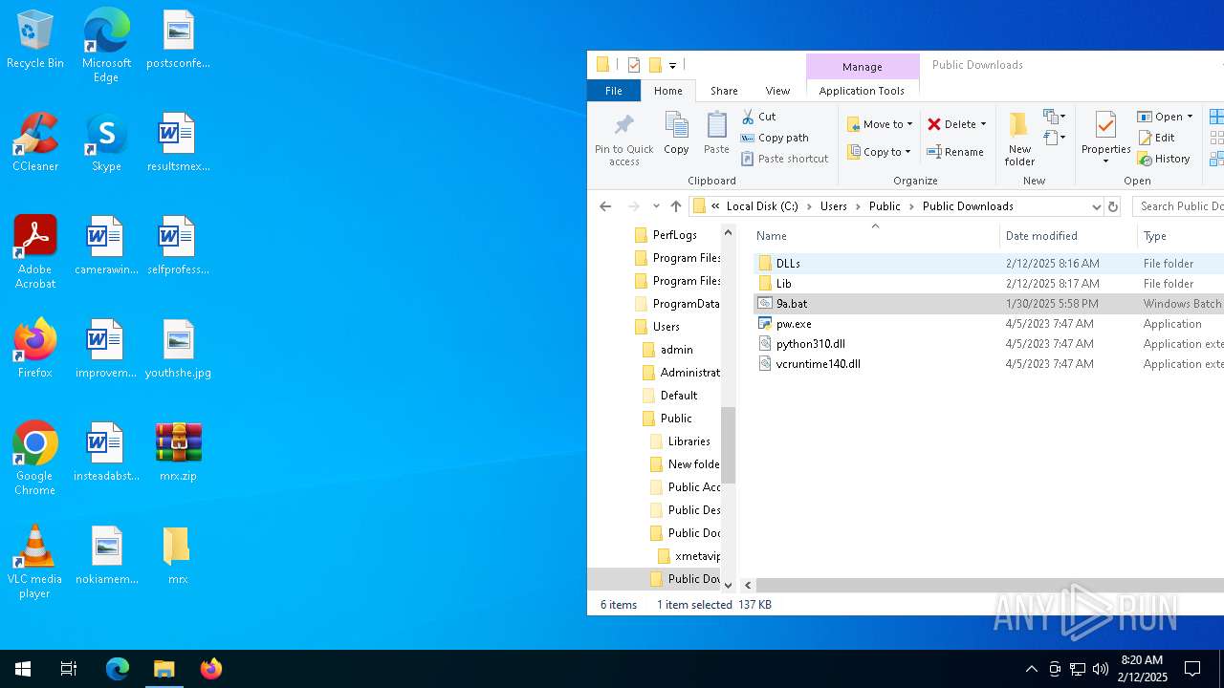Select the VLC media player desktop icon
1224x688 pixels.
coord(34,563)
